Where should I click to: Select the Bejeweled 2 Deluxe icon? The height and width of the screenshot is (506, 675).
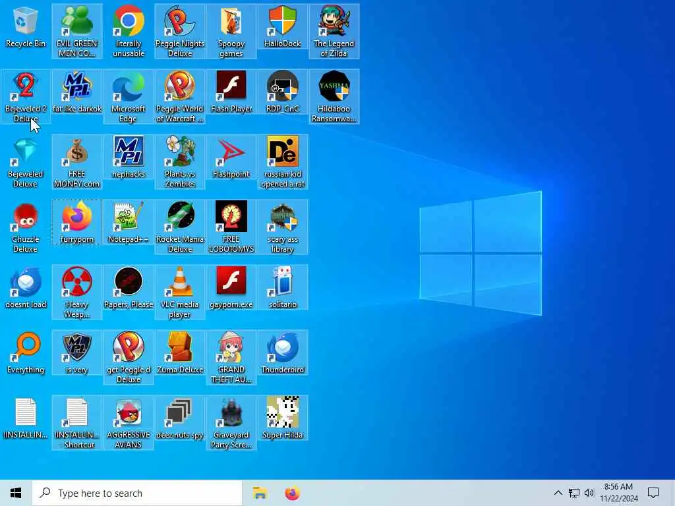[26, 96]
